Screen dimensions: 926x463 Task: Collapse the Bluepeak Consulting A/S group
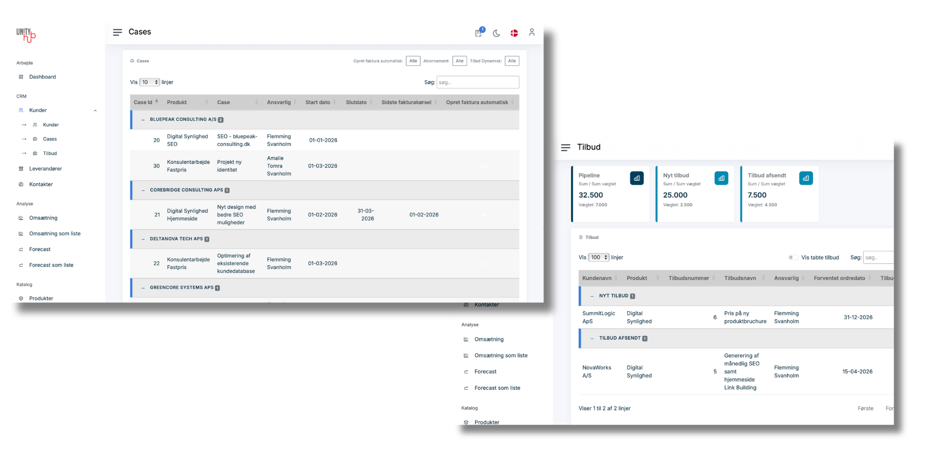[x=143, y=120]
